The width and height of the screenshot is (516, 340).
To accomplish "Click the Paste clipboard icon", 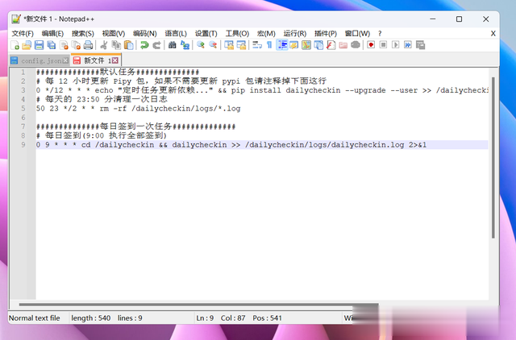I will (129, 45).
